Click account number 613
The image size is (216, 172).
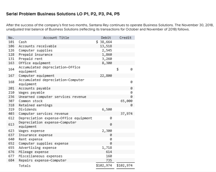(11, 124)
